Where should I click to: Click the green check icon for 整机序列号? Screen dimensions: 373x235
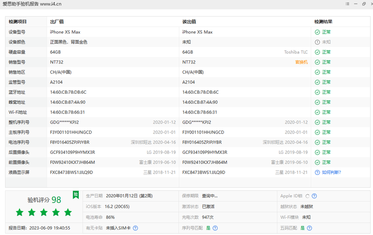[317, 122]
